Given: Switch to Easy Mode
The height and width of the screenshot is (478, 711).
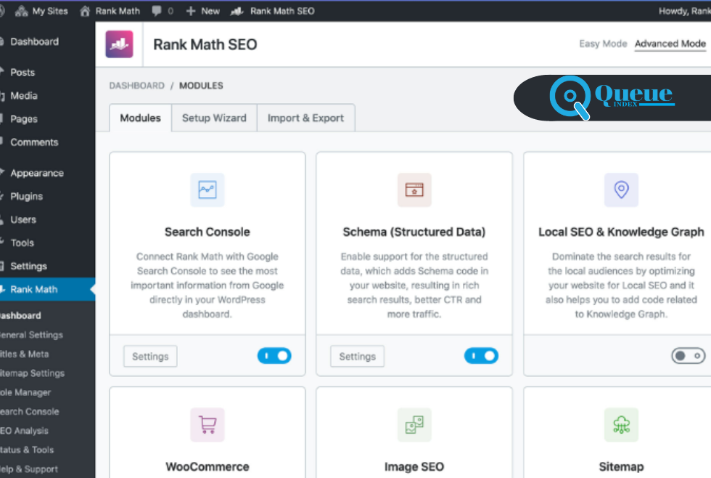Looking at the screenshot, I should point(602,44).
